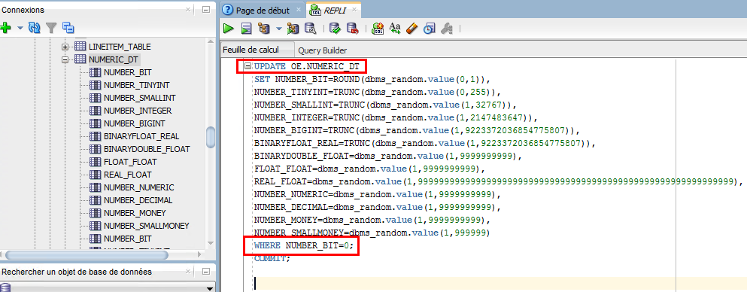The image size is (747, 292).
Task: Click the horizontal scrollbar in Connexions tree
Action: coord(86,255)
